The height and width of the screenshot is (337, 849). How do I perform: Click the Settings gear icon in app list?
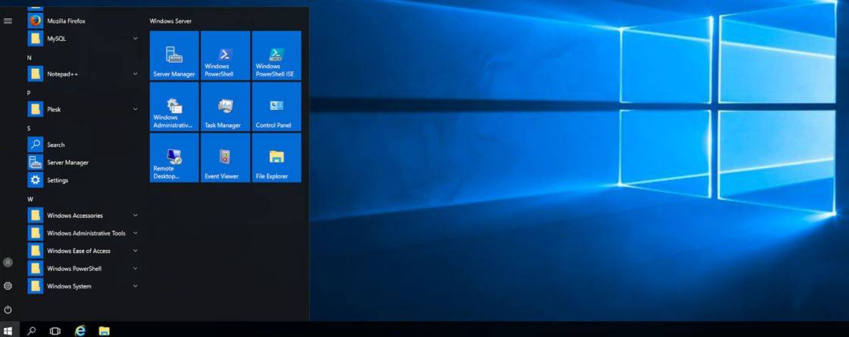(35, 180)
